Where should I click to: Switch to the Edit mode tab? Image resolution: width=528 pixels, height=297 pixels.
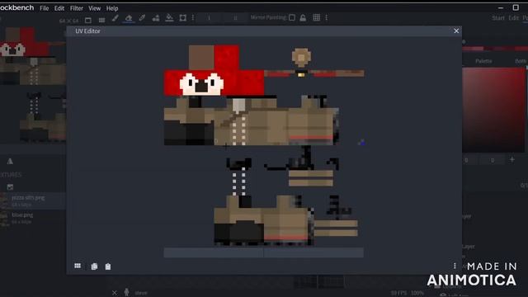point(513,18)
